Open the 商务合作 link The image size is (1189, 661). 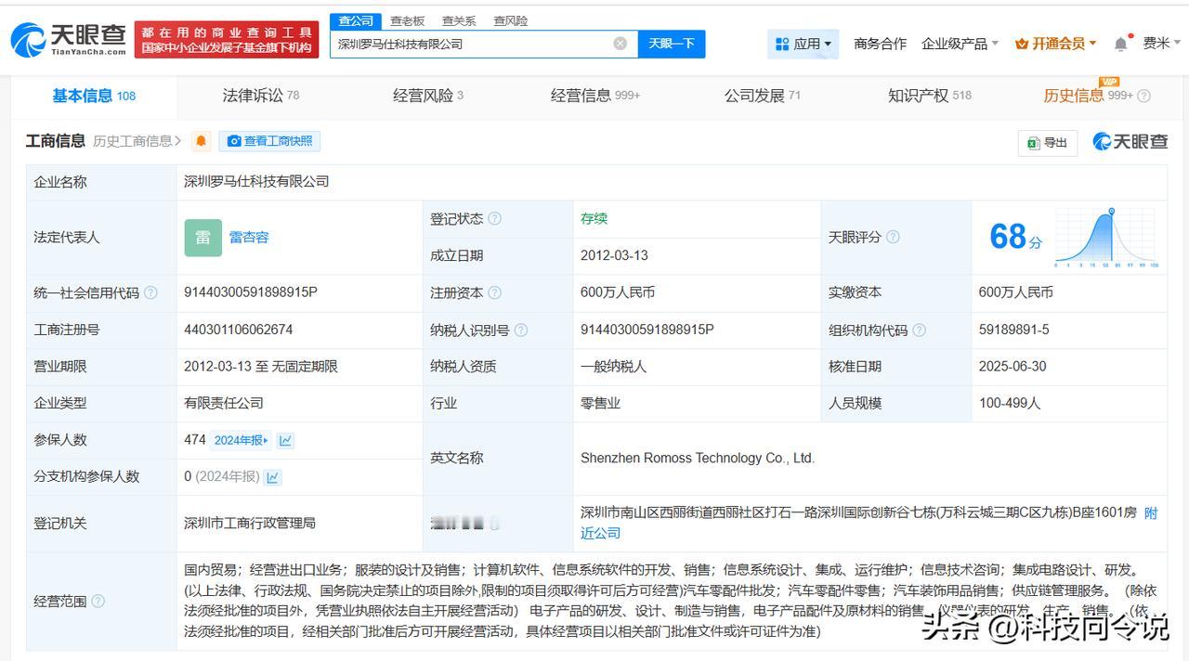click(x=880, y=44)
